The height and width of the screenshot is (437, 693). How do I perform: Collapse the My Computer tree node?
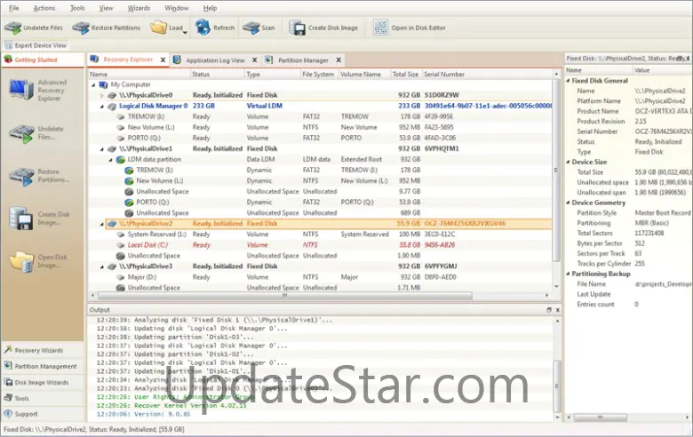point(93,84)
